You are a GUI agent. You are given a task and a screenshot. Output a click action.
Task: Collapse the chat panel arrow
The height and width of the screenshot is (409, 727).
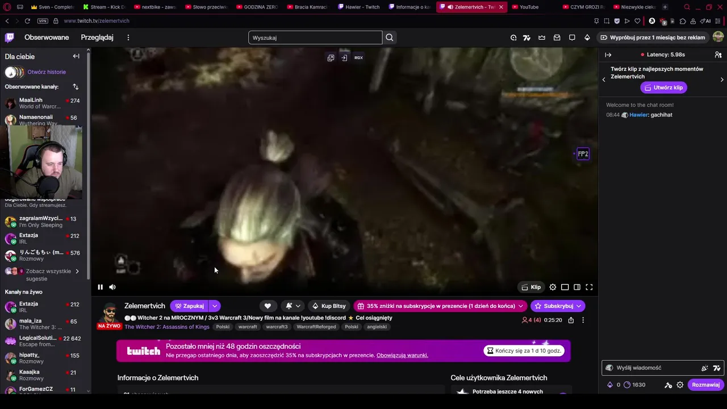point(608,55)
